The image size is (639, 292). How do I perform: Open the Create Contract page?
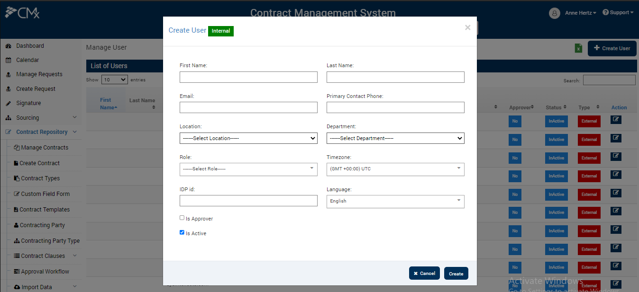tap(38, 163)
